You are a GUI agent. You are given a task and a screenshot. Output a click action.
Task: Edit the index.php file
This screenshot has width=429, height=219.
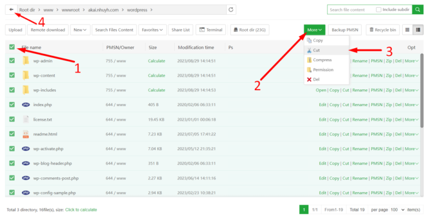tap(322, 105)
